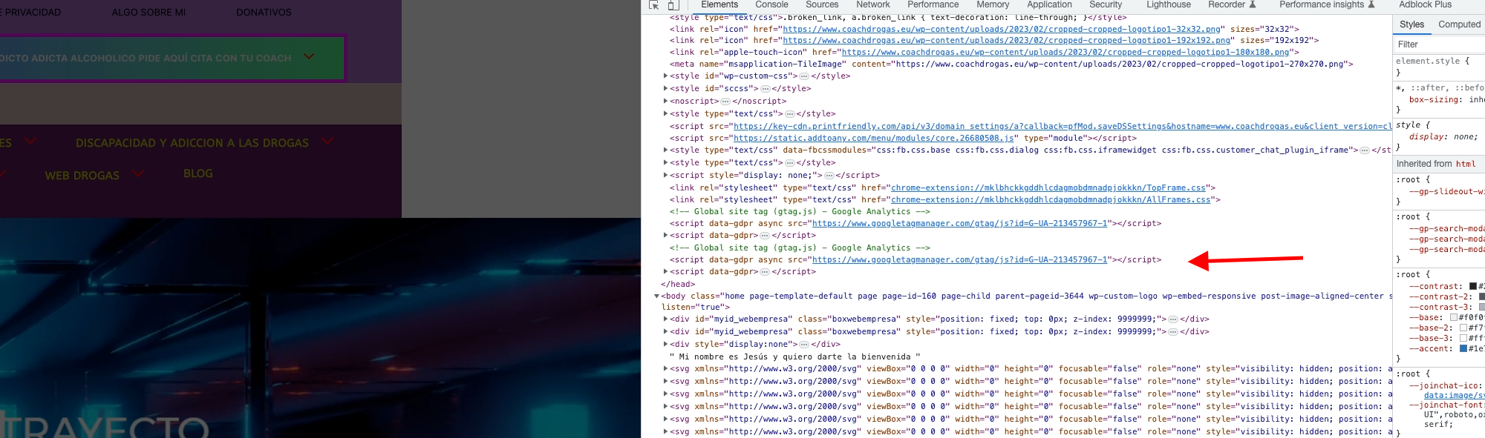This screenshot has height=438, width=1485.
Task: Click the --base-2 color swatch
Action: coord(1463,328)
